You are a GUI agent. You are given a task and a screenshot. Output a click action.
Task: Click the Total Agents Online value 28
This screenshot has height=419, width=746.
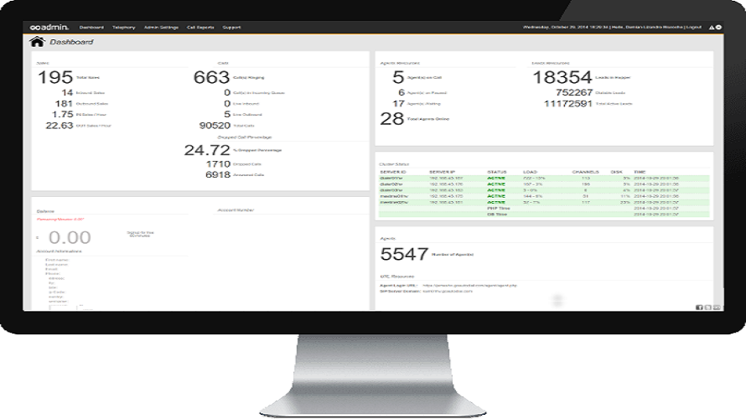tap(392, 118)
